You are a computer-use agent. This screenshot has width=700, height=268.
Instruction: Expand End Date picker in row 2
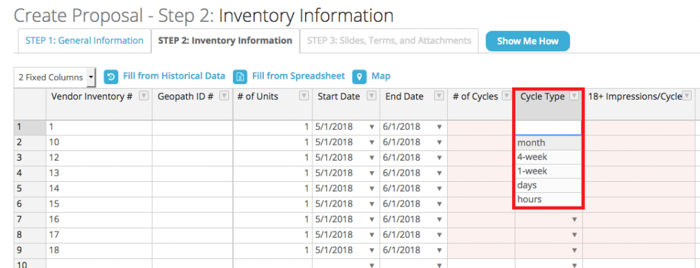pos(440,142)
